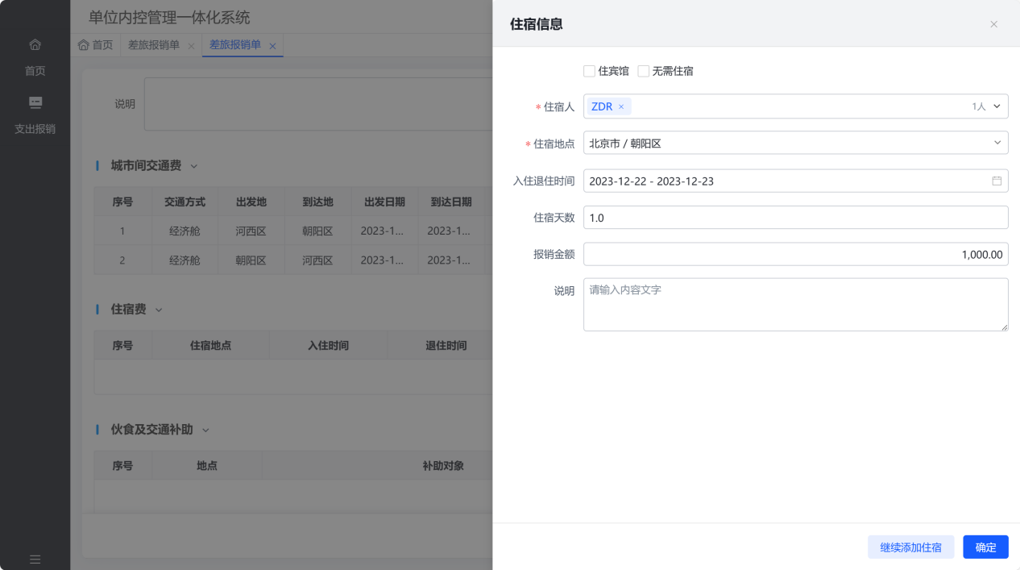
Task: Collapse the 伙食及交通补助 section
Action: click(205, 430)
